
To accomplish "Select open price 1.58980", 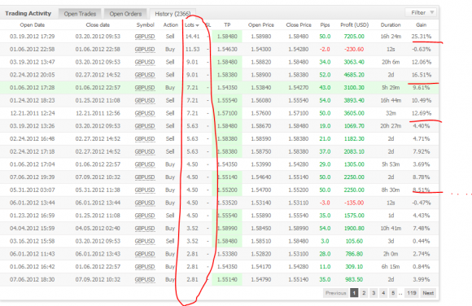I will [261, 37].
